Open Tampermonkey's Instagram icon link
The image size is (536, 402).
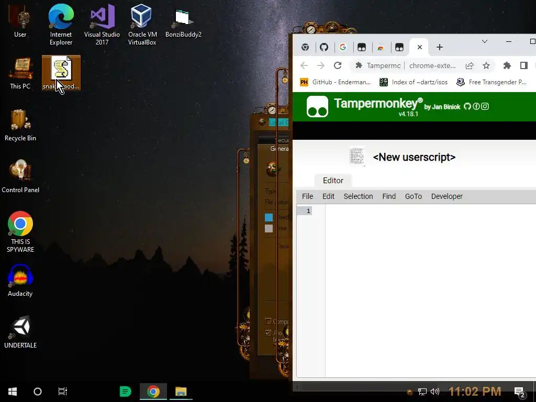(x=485, y=106)
